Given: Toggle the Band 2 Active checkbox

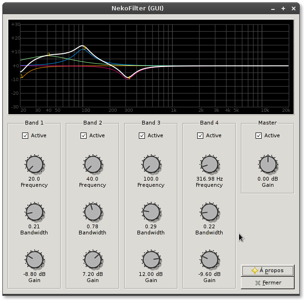Looking at the screenshot, I should (84, 136).
